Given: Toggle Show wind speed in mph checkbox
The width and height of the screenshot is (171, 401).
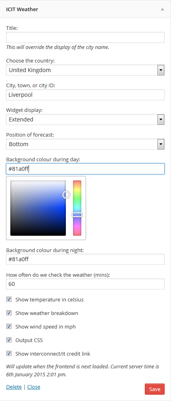Looking at the screenshot, I should pyautogui.click(x=9, y=326).
